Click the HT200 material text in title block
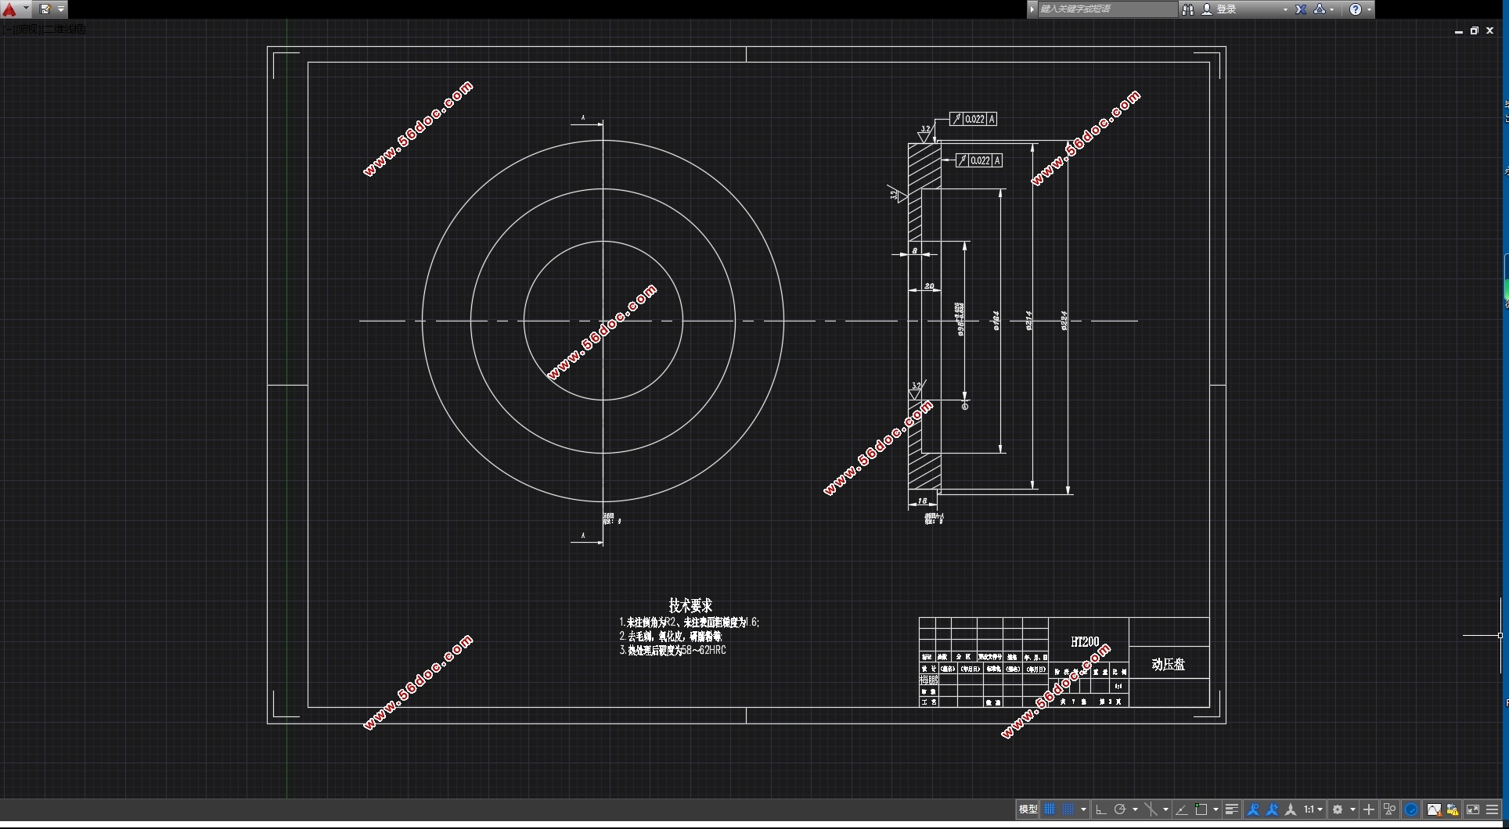The image size is (1509, 829). click(1085, 641)
